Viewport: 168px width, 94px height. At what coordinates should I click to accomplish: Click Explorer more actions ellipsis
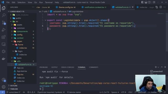point(33,7)
